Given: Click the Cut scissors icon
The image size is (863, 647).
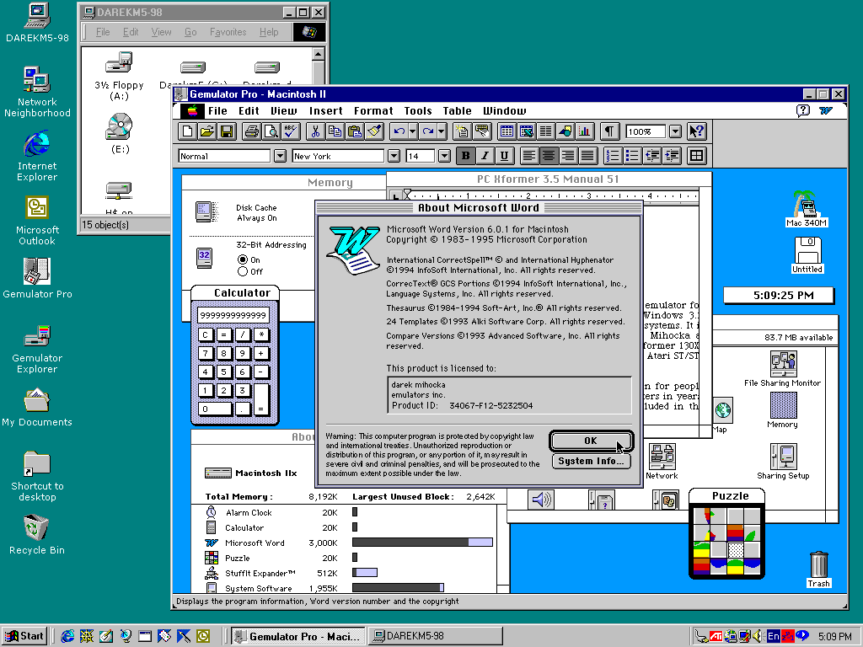Looking at the screenshot, I should [x=315, y=131].
